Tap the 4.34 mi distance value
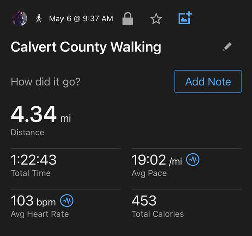 click(x=40, y=114)
